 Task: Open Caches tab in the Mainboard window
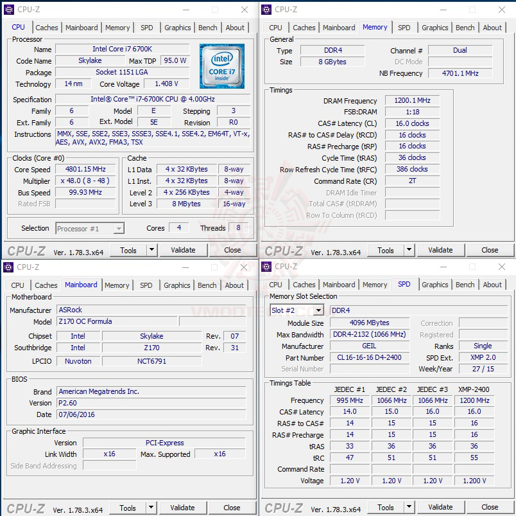[x=46, y=285]
